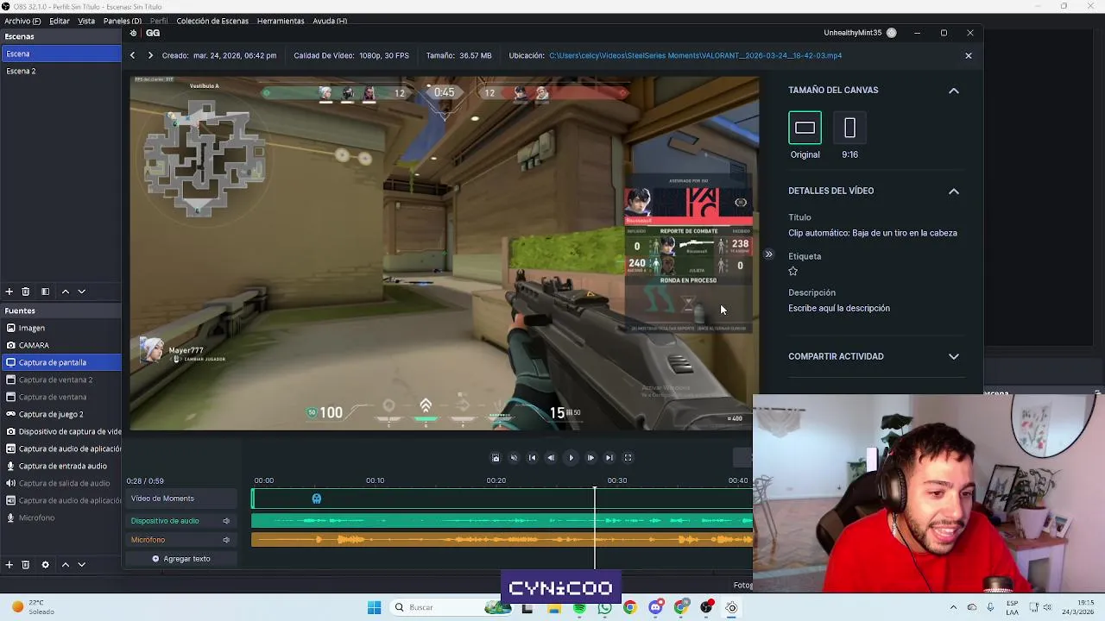Move scene down arrow
1105x621 pixels.
click(x=82, y=292)
